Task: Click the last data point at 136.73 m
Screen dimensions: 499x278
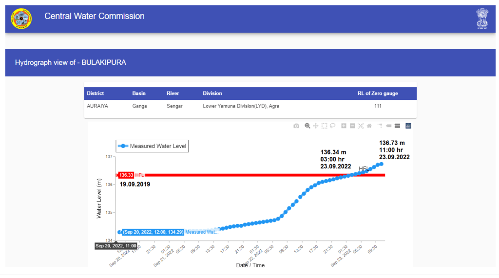Action: [381, 164]
